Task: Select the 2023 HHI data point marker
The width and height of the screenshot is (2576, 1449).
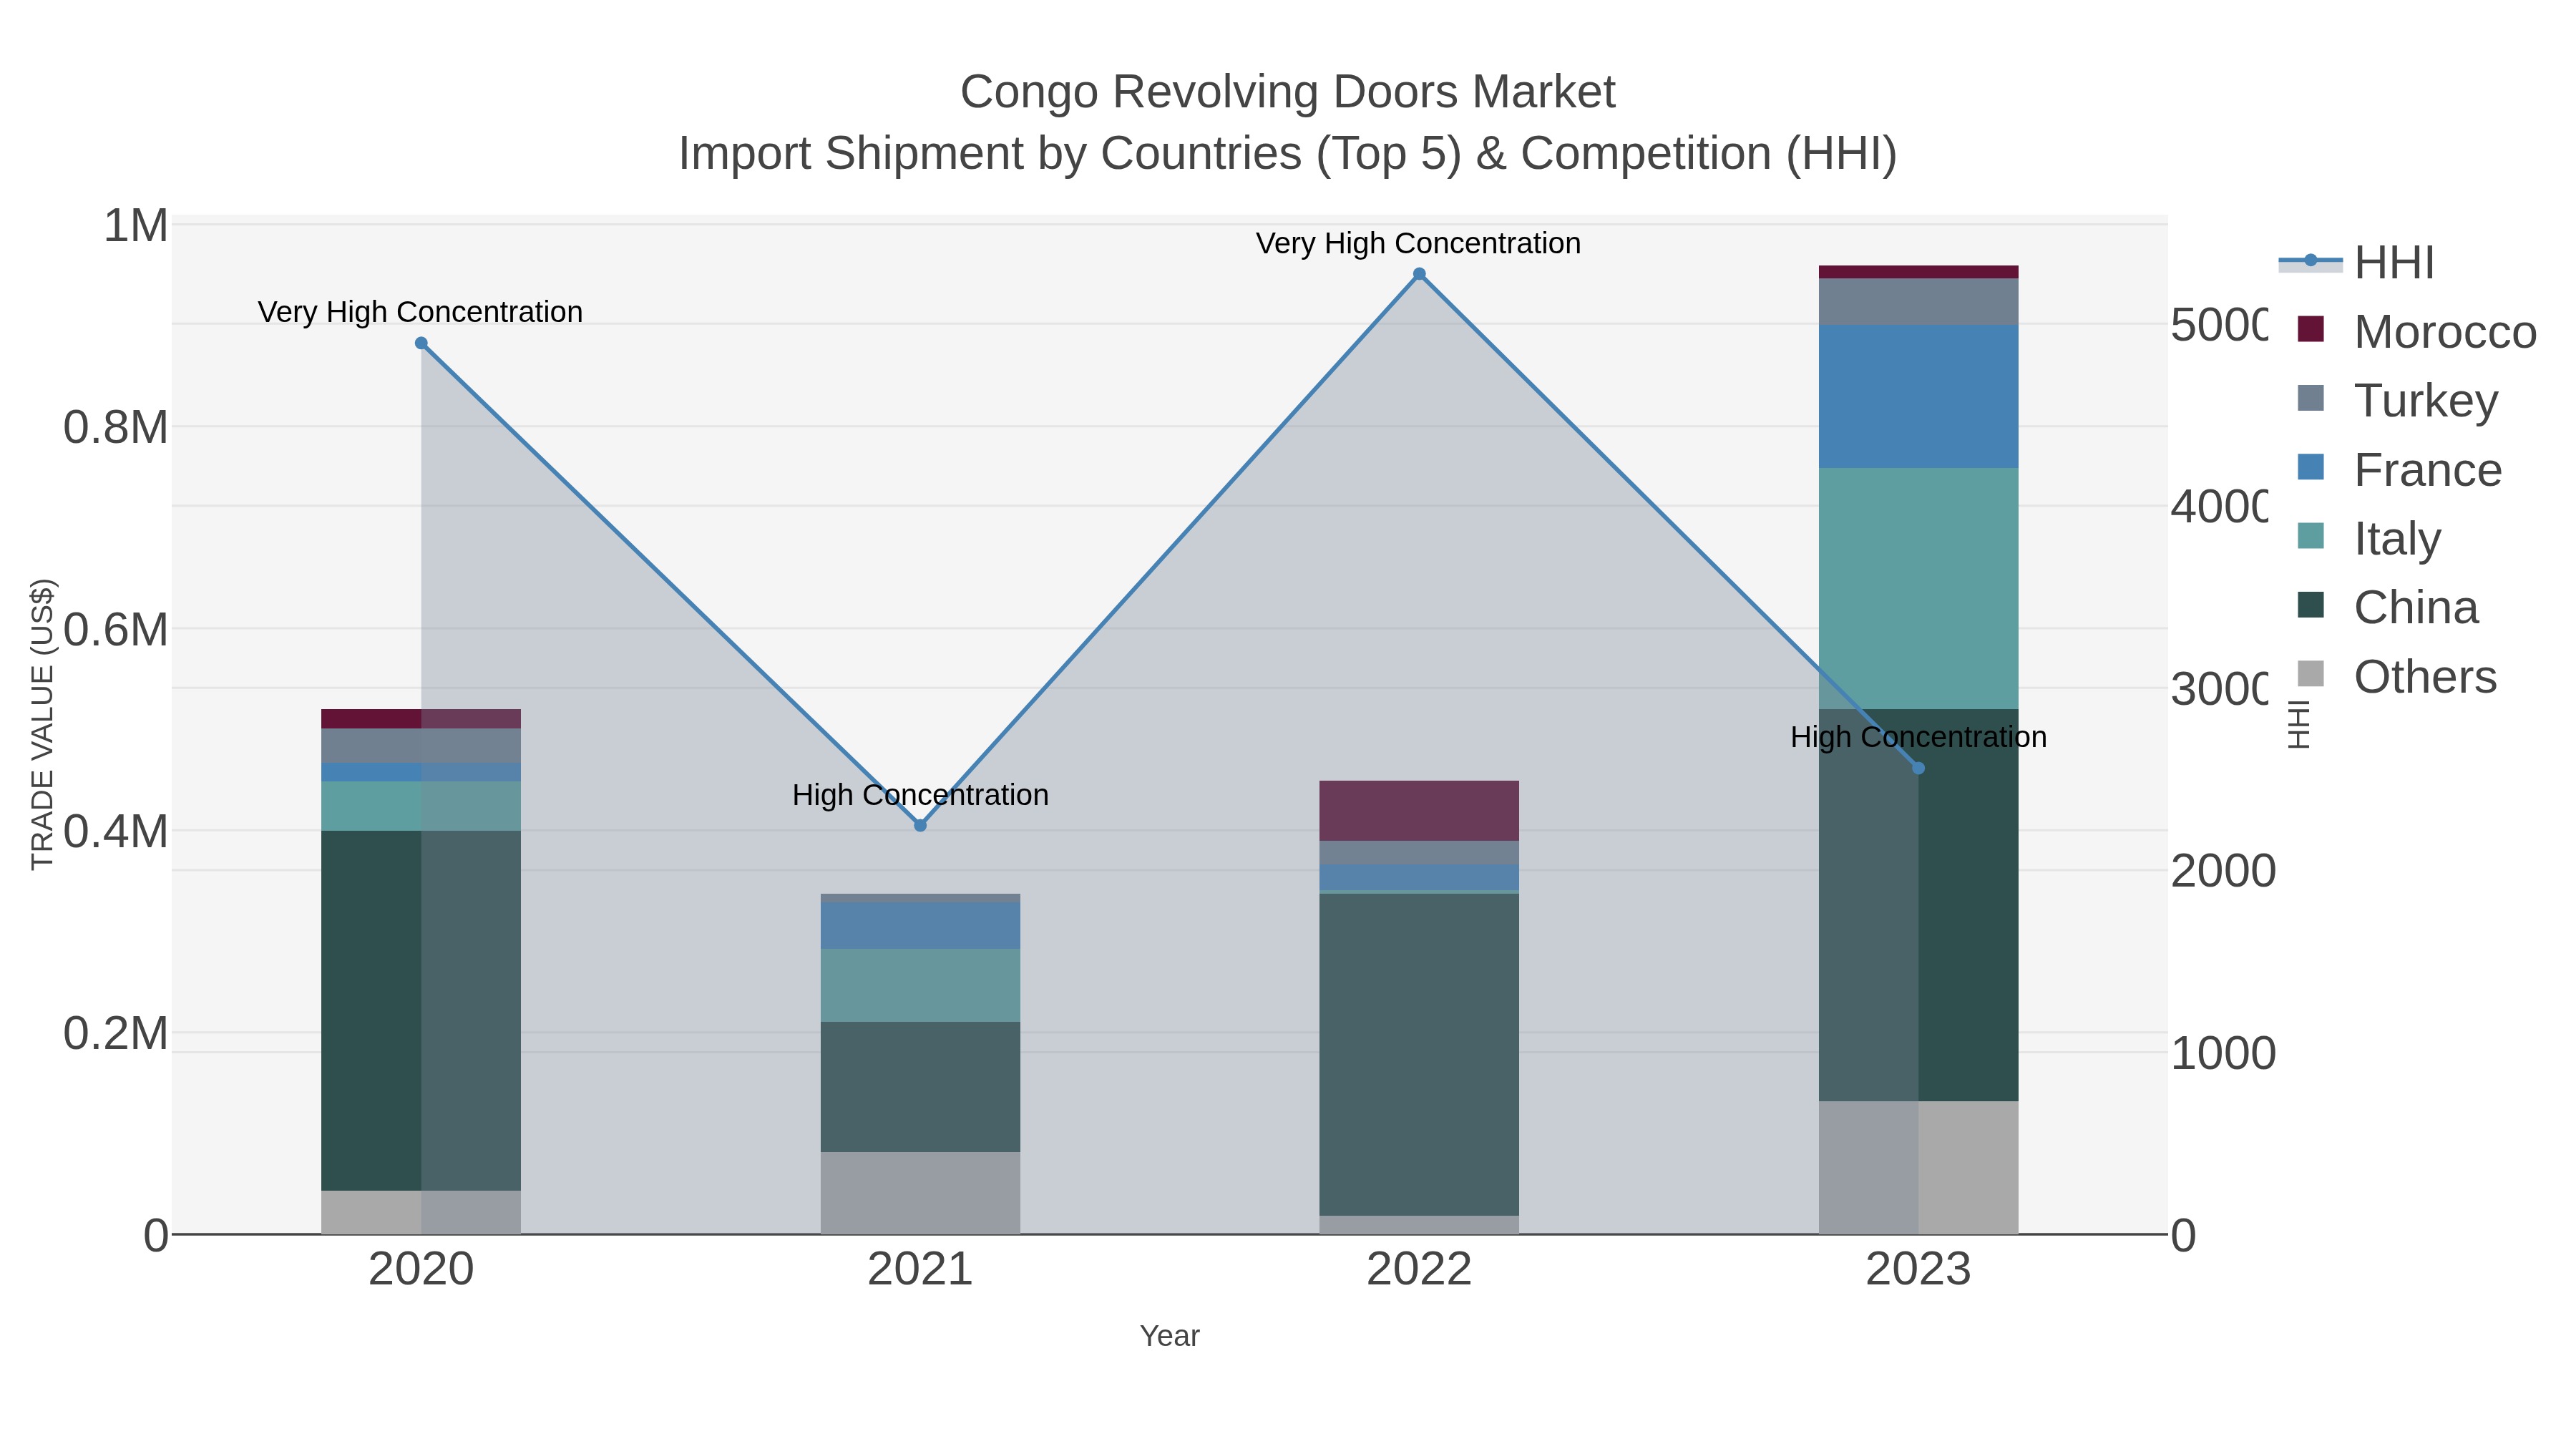Action: click(1918, 768)
